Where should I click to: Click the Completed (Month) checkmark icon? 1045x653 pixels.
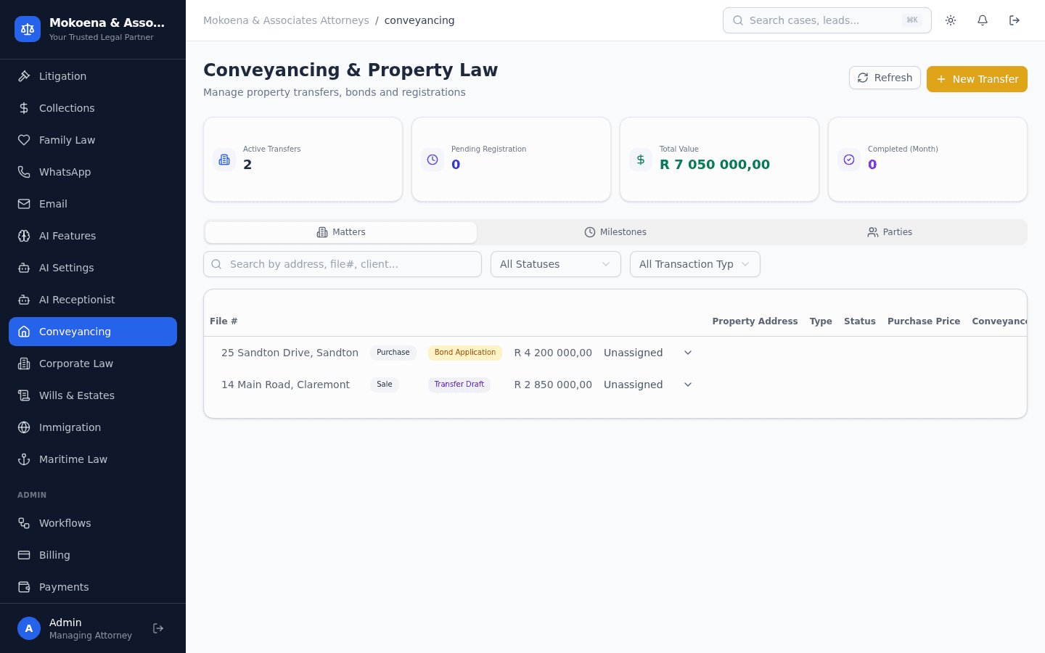849,160
